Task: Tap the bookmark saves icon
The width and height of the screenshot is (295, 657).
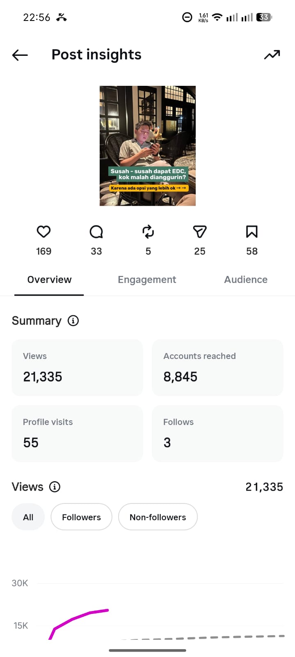Action: 252,232
